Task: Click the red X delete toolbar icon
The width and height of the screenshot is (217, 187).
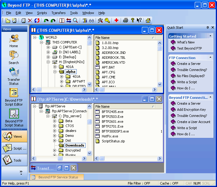Action: [x=30, y=21]
